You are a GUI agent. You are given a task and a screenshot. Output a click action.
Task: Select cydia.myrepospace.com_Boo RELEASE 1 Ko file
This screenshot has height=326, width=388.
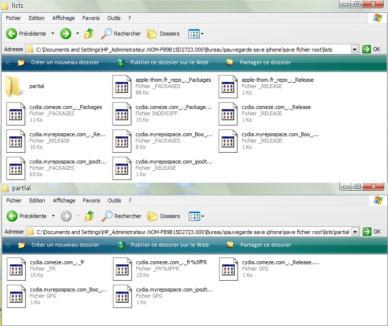tap(269, 141)
